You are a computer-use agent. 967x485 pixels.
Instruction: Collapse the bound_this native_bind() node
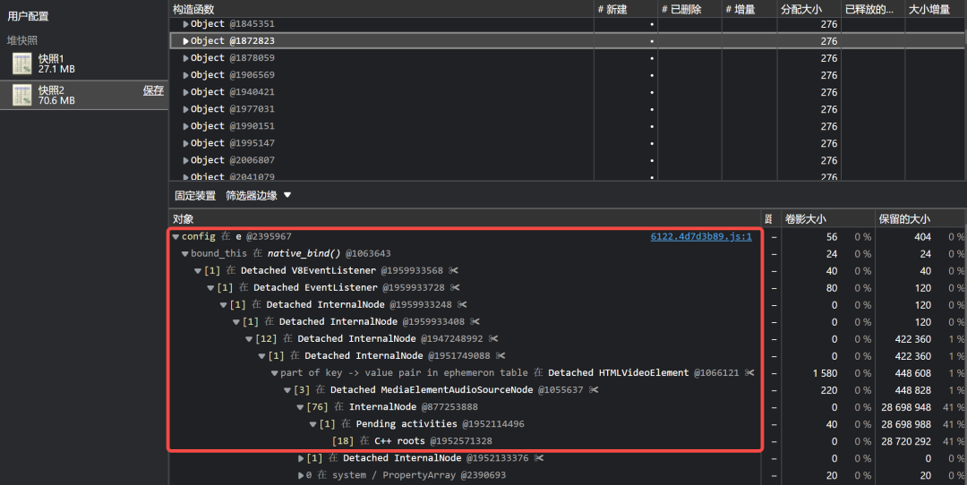pyautogui.click(x=185, y=254)
